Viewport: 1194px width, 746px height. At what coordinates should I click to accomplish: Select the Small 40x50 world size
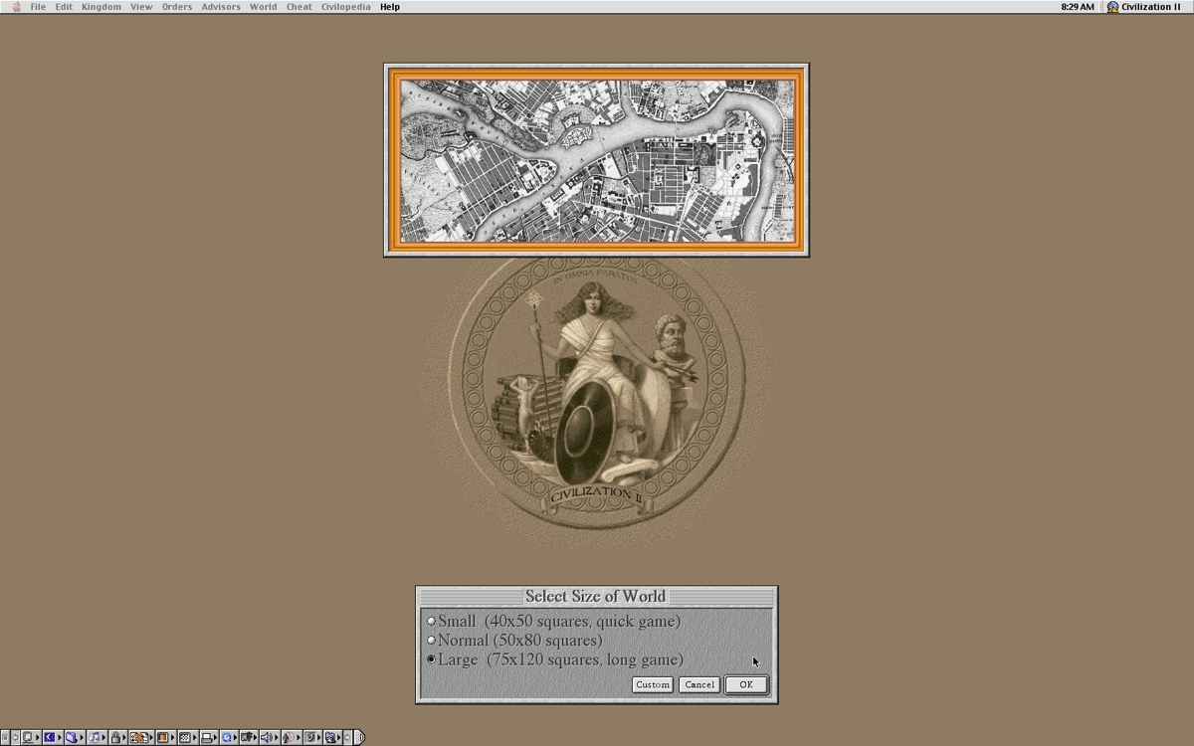click(x=553, y=621)
